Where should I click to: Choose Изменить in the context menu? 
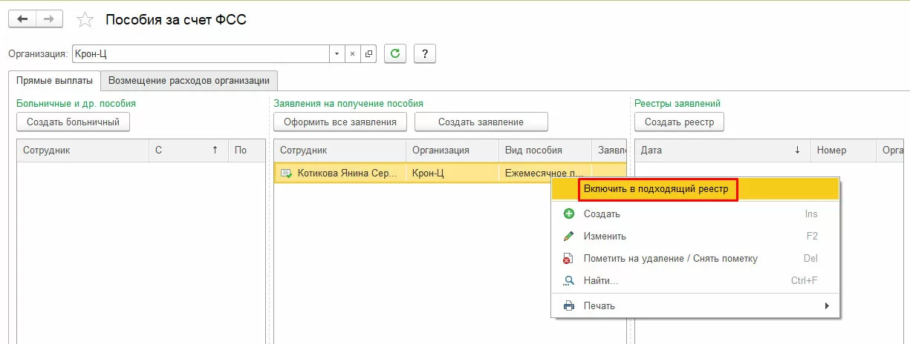[x=695, y=236]
